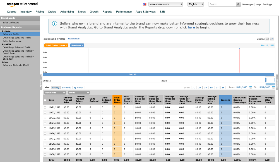Open Messages link
Viewport: 279px width, 162px height.
[x=248, y=4]
